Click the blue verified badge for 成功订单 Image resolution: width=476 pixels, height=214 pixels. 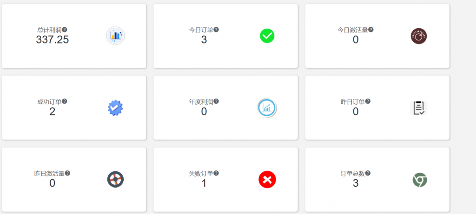point(115,107)
